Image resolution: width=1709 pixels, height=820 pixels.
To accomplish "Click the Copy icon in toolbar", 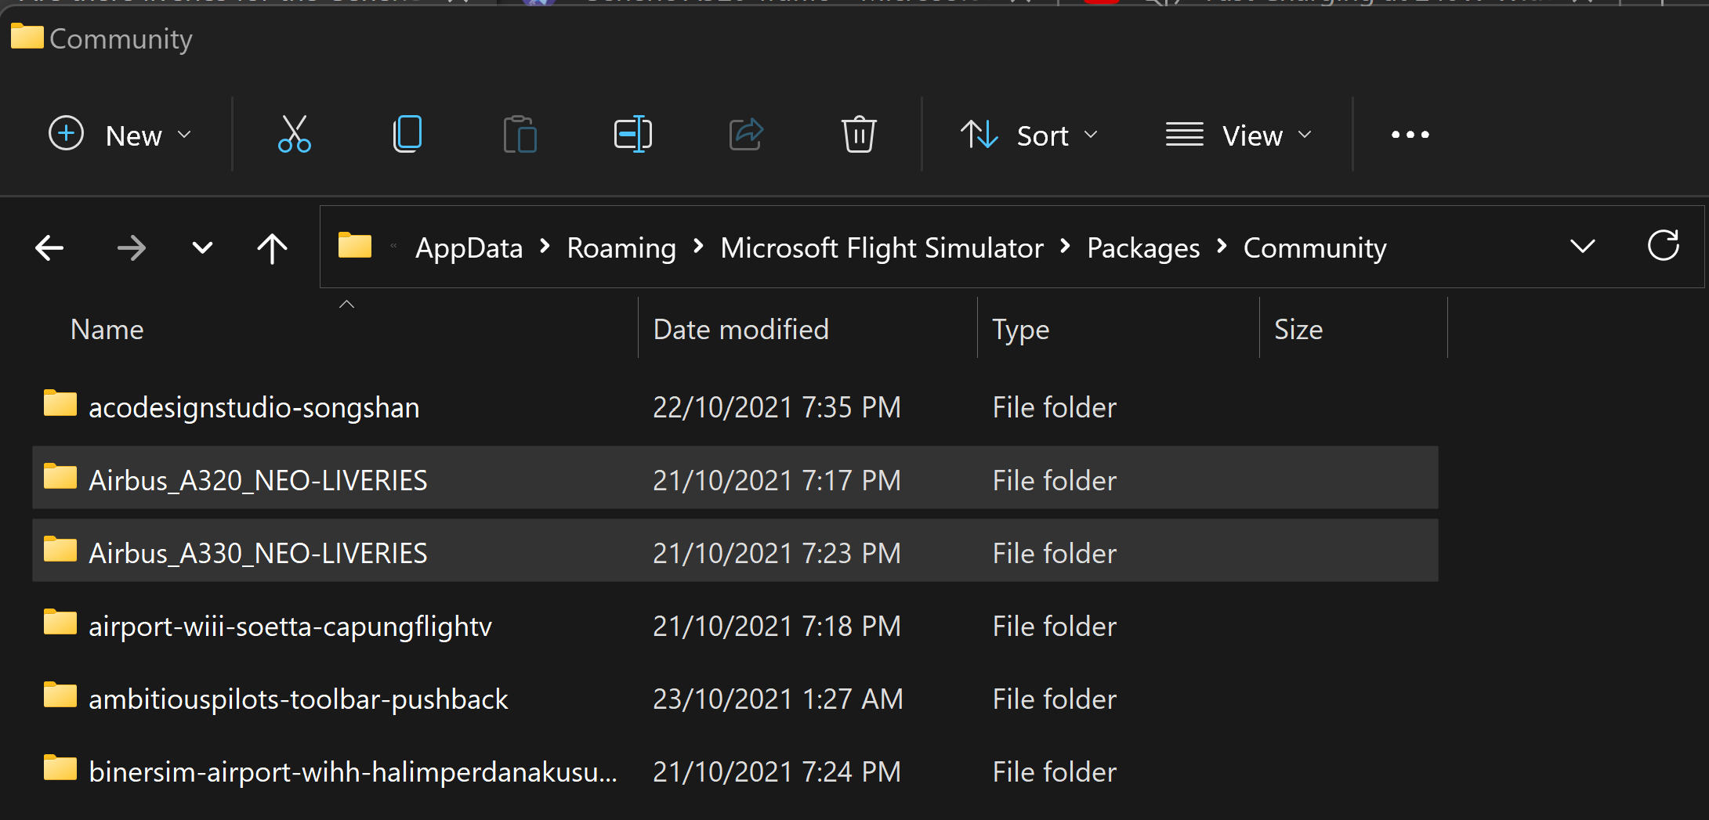I will 407,135.
